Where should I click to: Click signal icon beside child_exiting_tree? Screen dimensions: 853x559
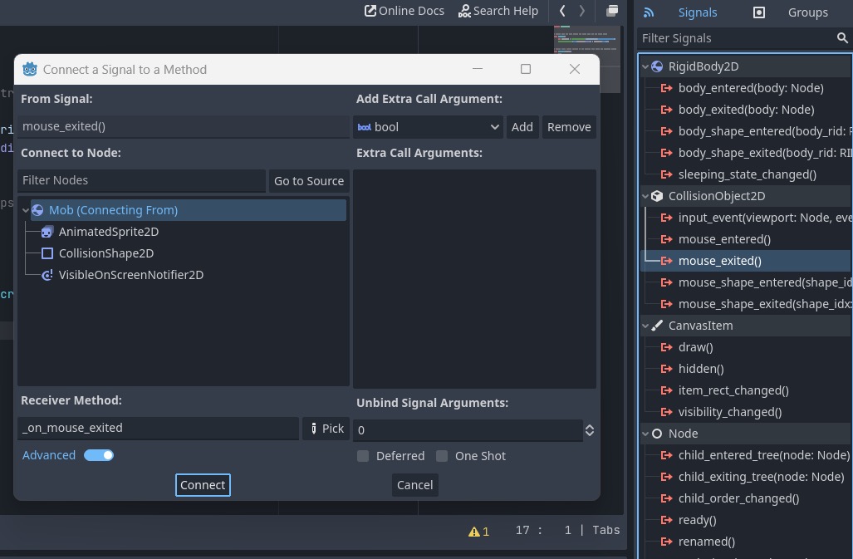[666, 478]
